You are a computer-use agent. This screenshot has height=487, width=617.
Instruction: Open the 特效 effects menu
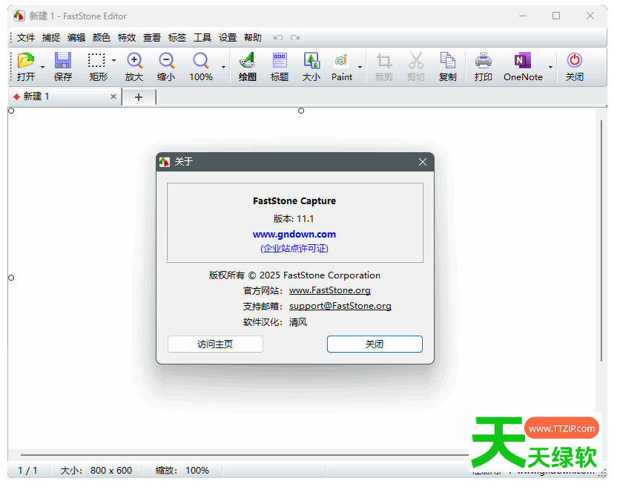(x=127, y=38)
